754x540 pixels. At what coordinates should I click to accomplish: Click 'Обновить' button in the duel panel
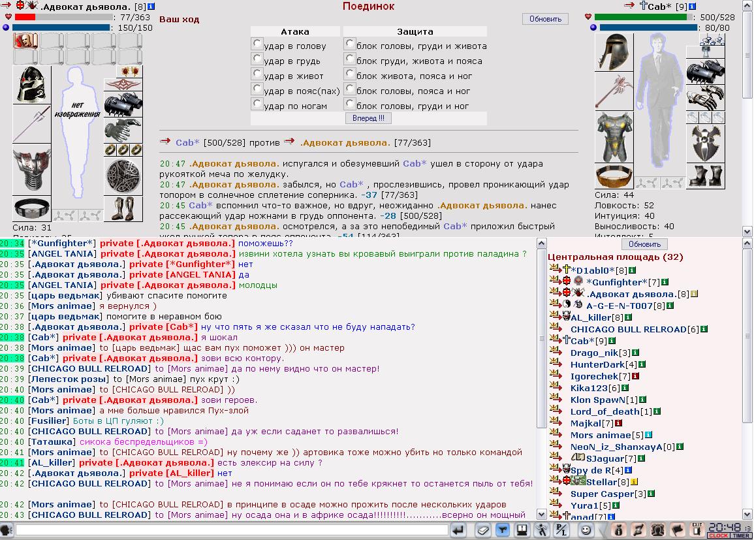(x=545, y=19)
